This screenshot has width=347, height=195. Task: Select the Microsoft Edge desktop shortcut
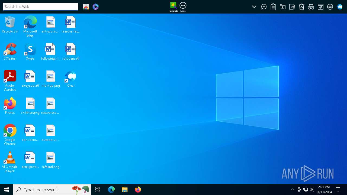[30, 26]
